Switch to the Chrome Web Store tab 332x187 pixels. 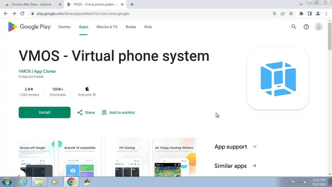(32, 4)
